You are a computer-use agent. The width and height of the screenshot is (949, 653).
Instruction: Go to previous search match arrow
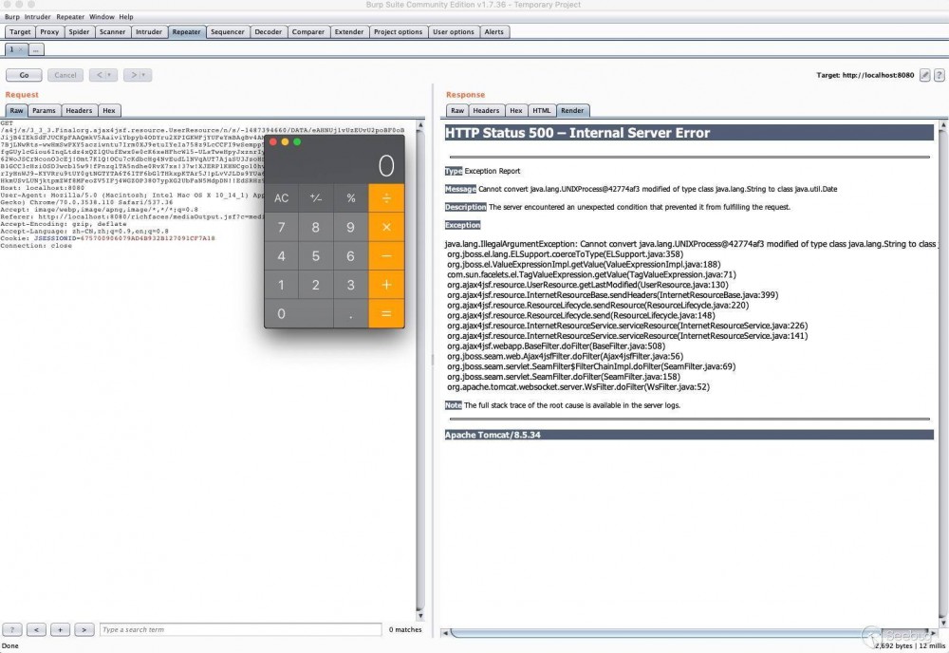(x=36, y=629)
